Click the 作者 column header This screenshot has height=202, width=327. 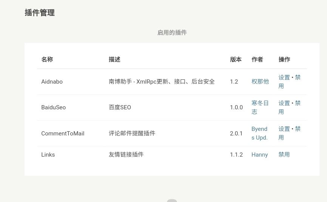click(x=257, y=59)
